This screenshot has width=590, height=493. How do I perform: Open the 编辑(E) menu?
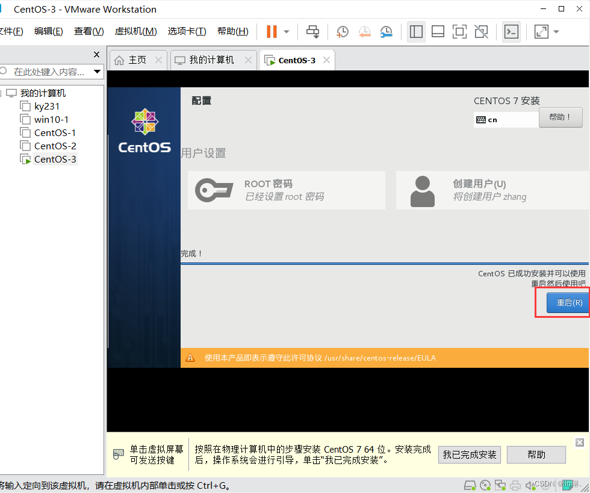click(x=49, y=31)
